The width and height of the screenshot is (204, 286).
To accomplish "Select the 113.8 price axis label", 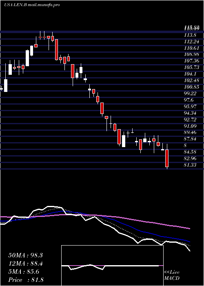I will (x=191, y=34).
